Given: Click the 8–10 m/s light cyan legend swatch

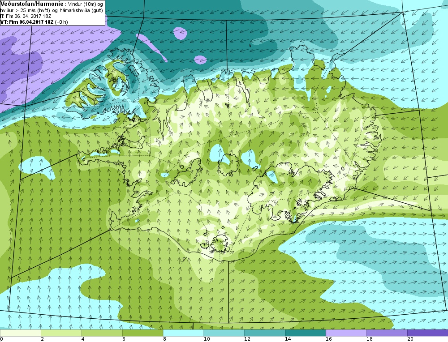Looking at the screenshot, I should 183,333.
